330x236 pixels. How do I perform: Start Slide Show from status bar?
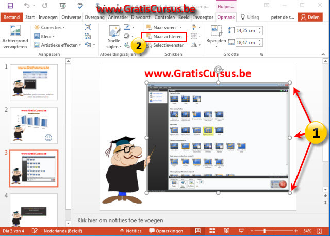241,231
